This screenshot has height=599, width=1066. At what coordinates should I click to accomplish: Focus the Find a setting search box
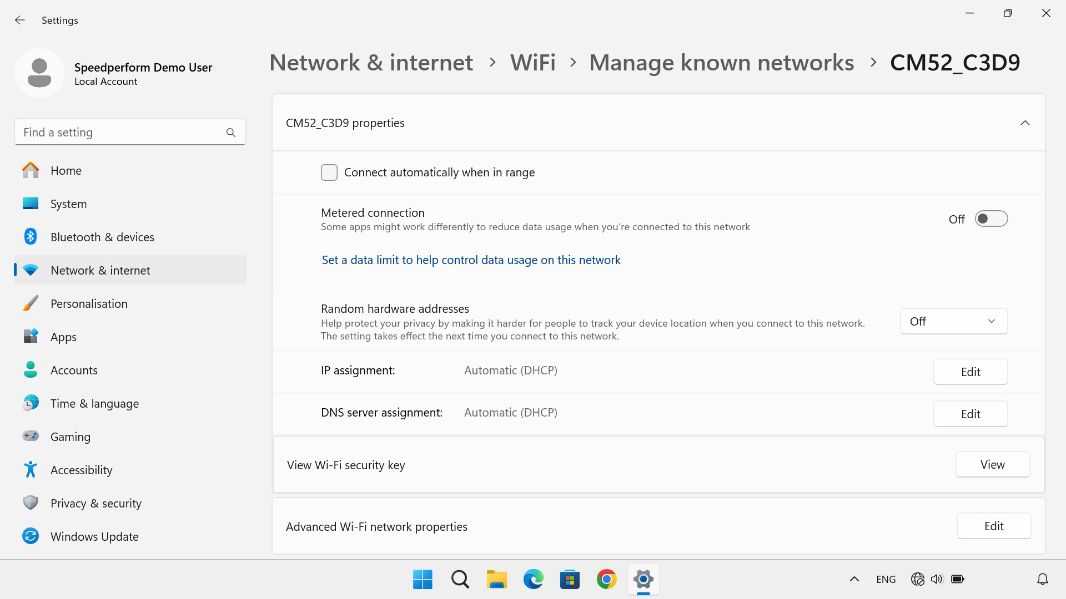(119, 133)
